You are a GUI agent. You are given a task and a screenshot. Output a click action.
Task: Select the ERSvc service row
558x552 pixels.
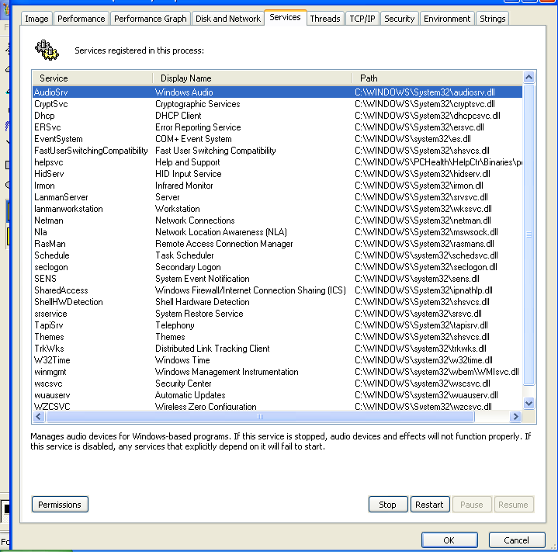click(x=277, y=127)
